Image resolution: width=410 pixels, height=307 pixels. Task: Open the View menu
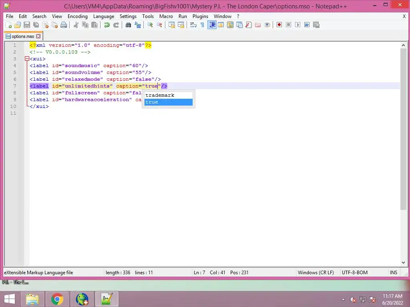tap(57, 16)
